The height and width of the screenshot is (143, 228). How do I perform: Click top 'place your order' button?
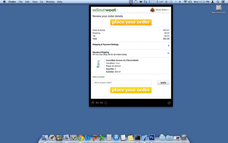point(131,22)
